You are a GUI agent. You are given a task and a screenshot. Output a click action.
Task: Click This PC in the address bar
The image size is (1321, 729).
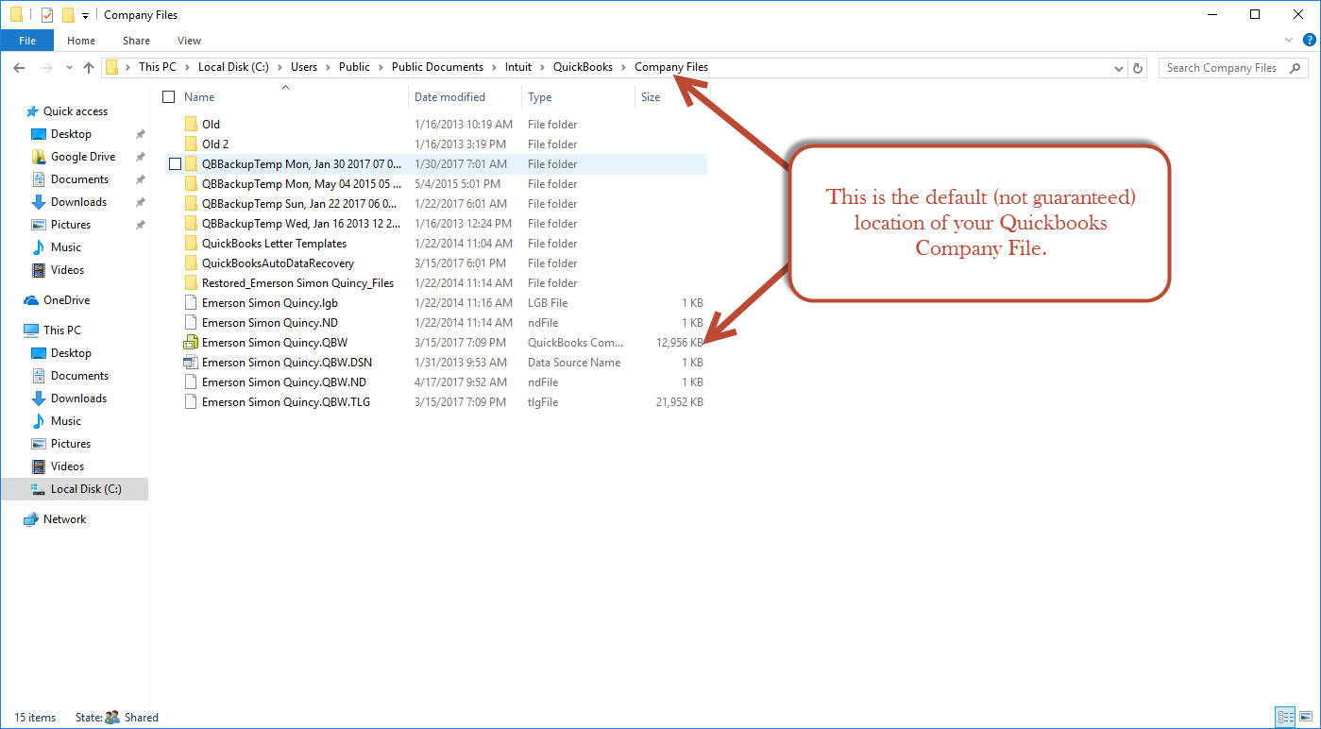coord(157,67)
